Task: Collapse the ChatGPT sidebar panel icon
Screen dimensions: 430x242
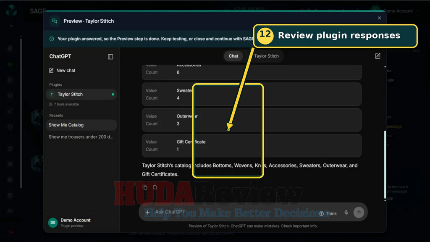Action: (110, 57)
